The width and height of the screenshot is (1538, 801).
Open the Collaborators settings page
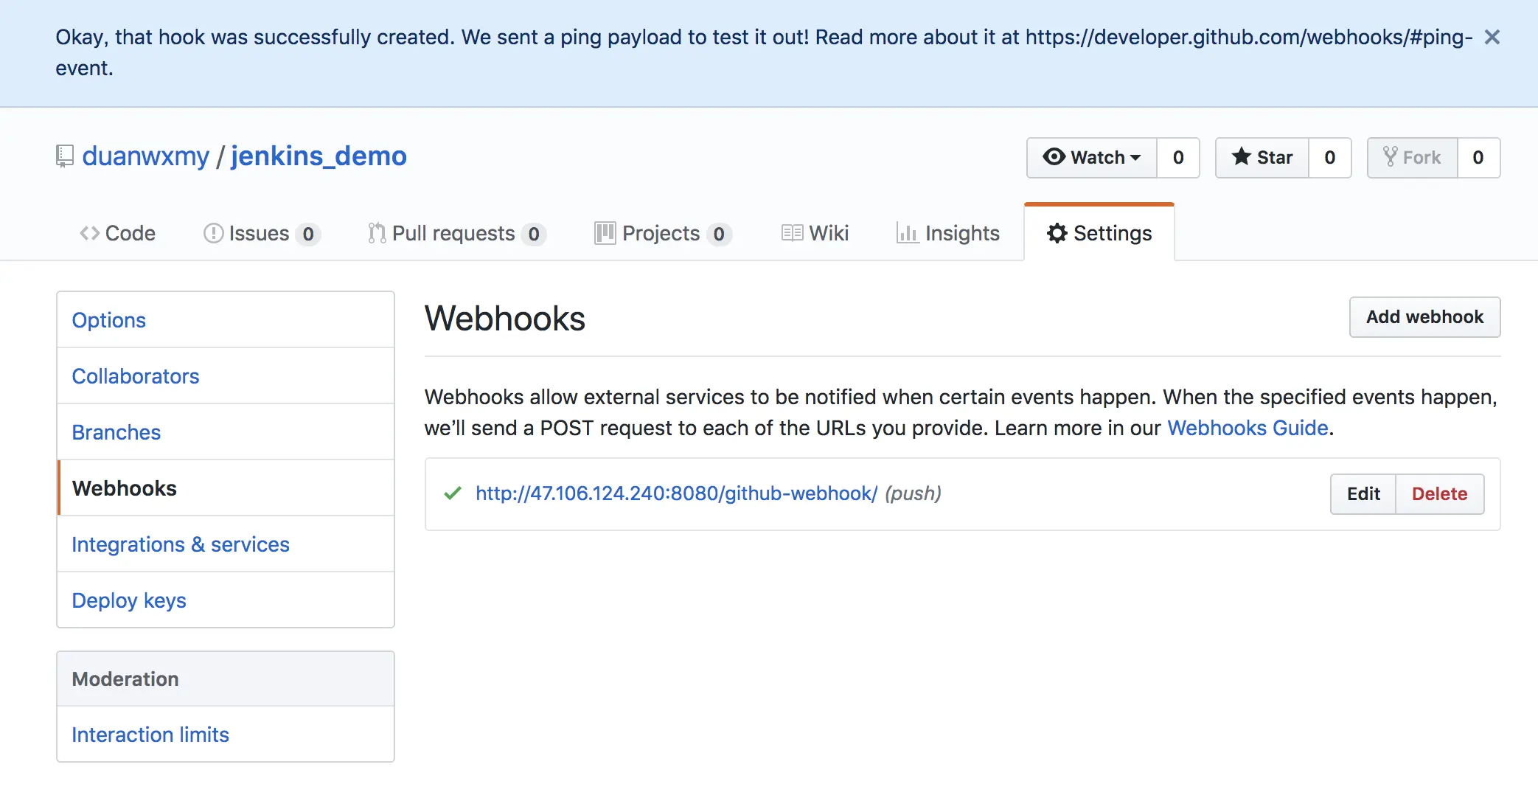pos(136,376)
